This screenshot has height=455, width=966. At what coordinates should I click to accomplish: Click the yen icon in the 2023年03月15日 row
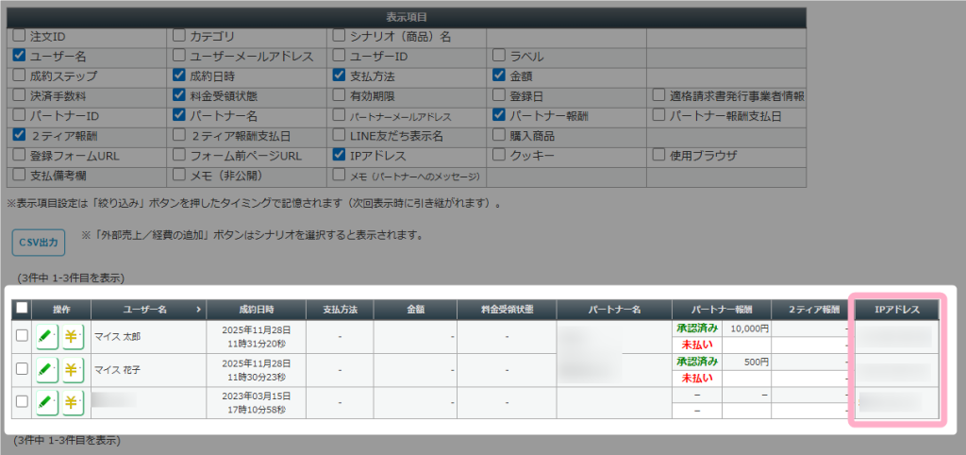pos(73,402)
